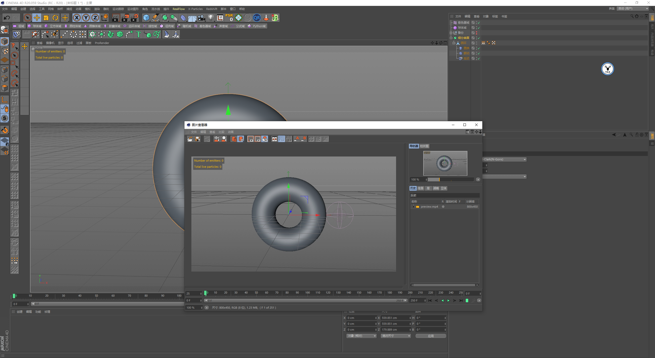The image size is (655, 358).
Task: Click the Light bulb icon
Action: pos(211,18)
